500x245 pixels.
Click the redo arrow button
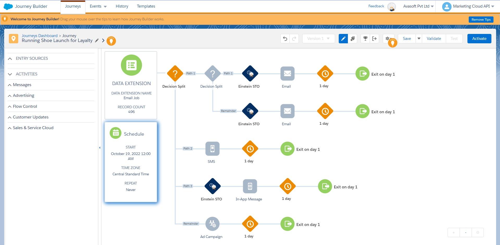coord(294,39)
